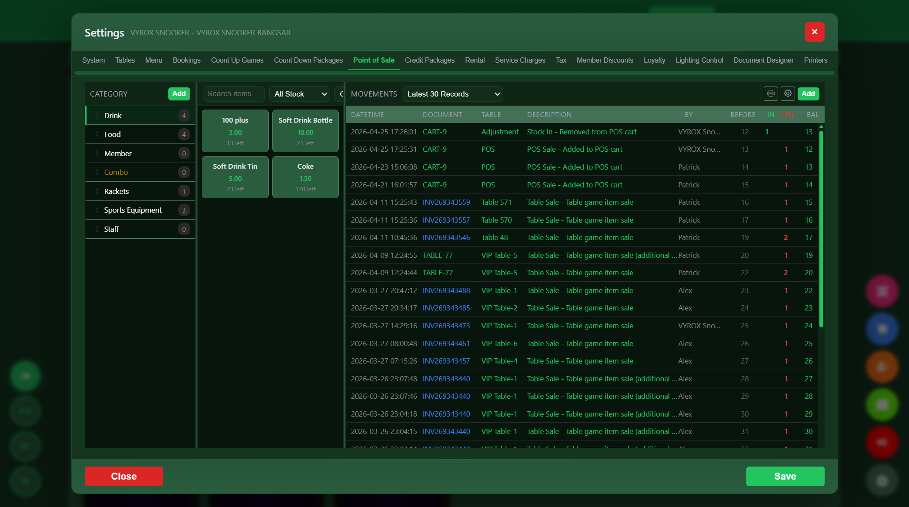Screen dimensions: 909x507
Task: Click Add button in Movements panel
Action: [x=808, y=94]
